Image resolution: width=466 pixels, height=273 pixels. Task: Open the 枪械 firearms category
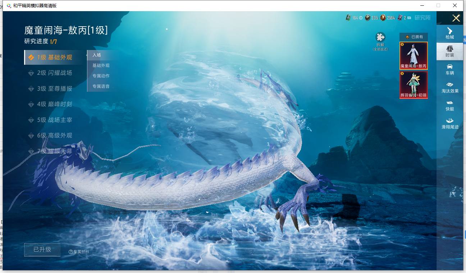(x=450, y=33)
